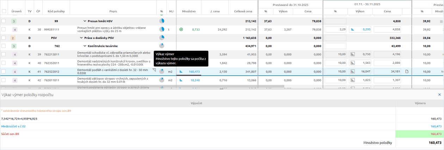
Task: Click the progress pie icon in row 762522812
Action: point(162,71)
